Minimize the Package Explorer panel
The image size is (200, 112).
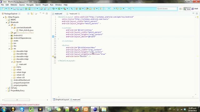43,13
